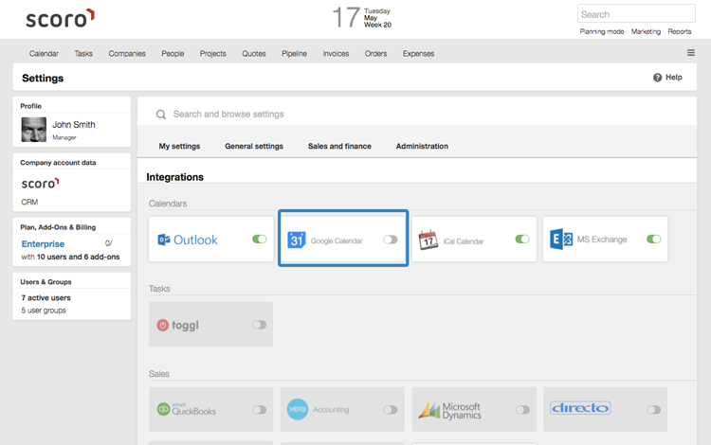Click the Marketing link

click(x=646, y=31)
